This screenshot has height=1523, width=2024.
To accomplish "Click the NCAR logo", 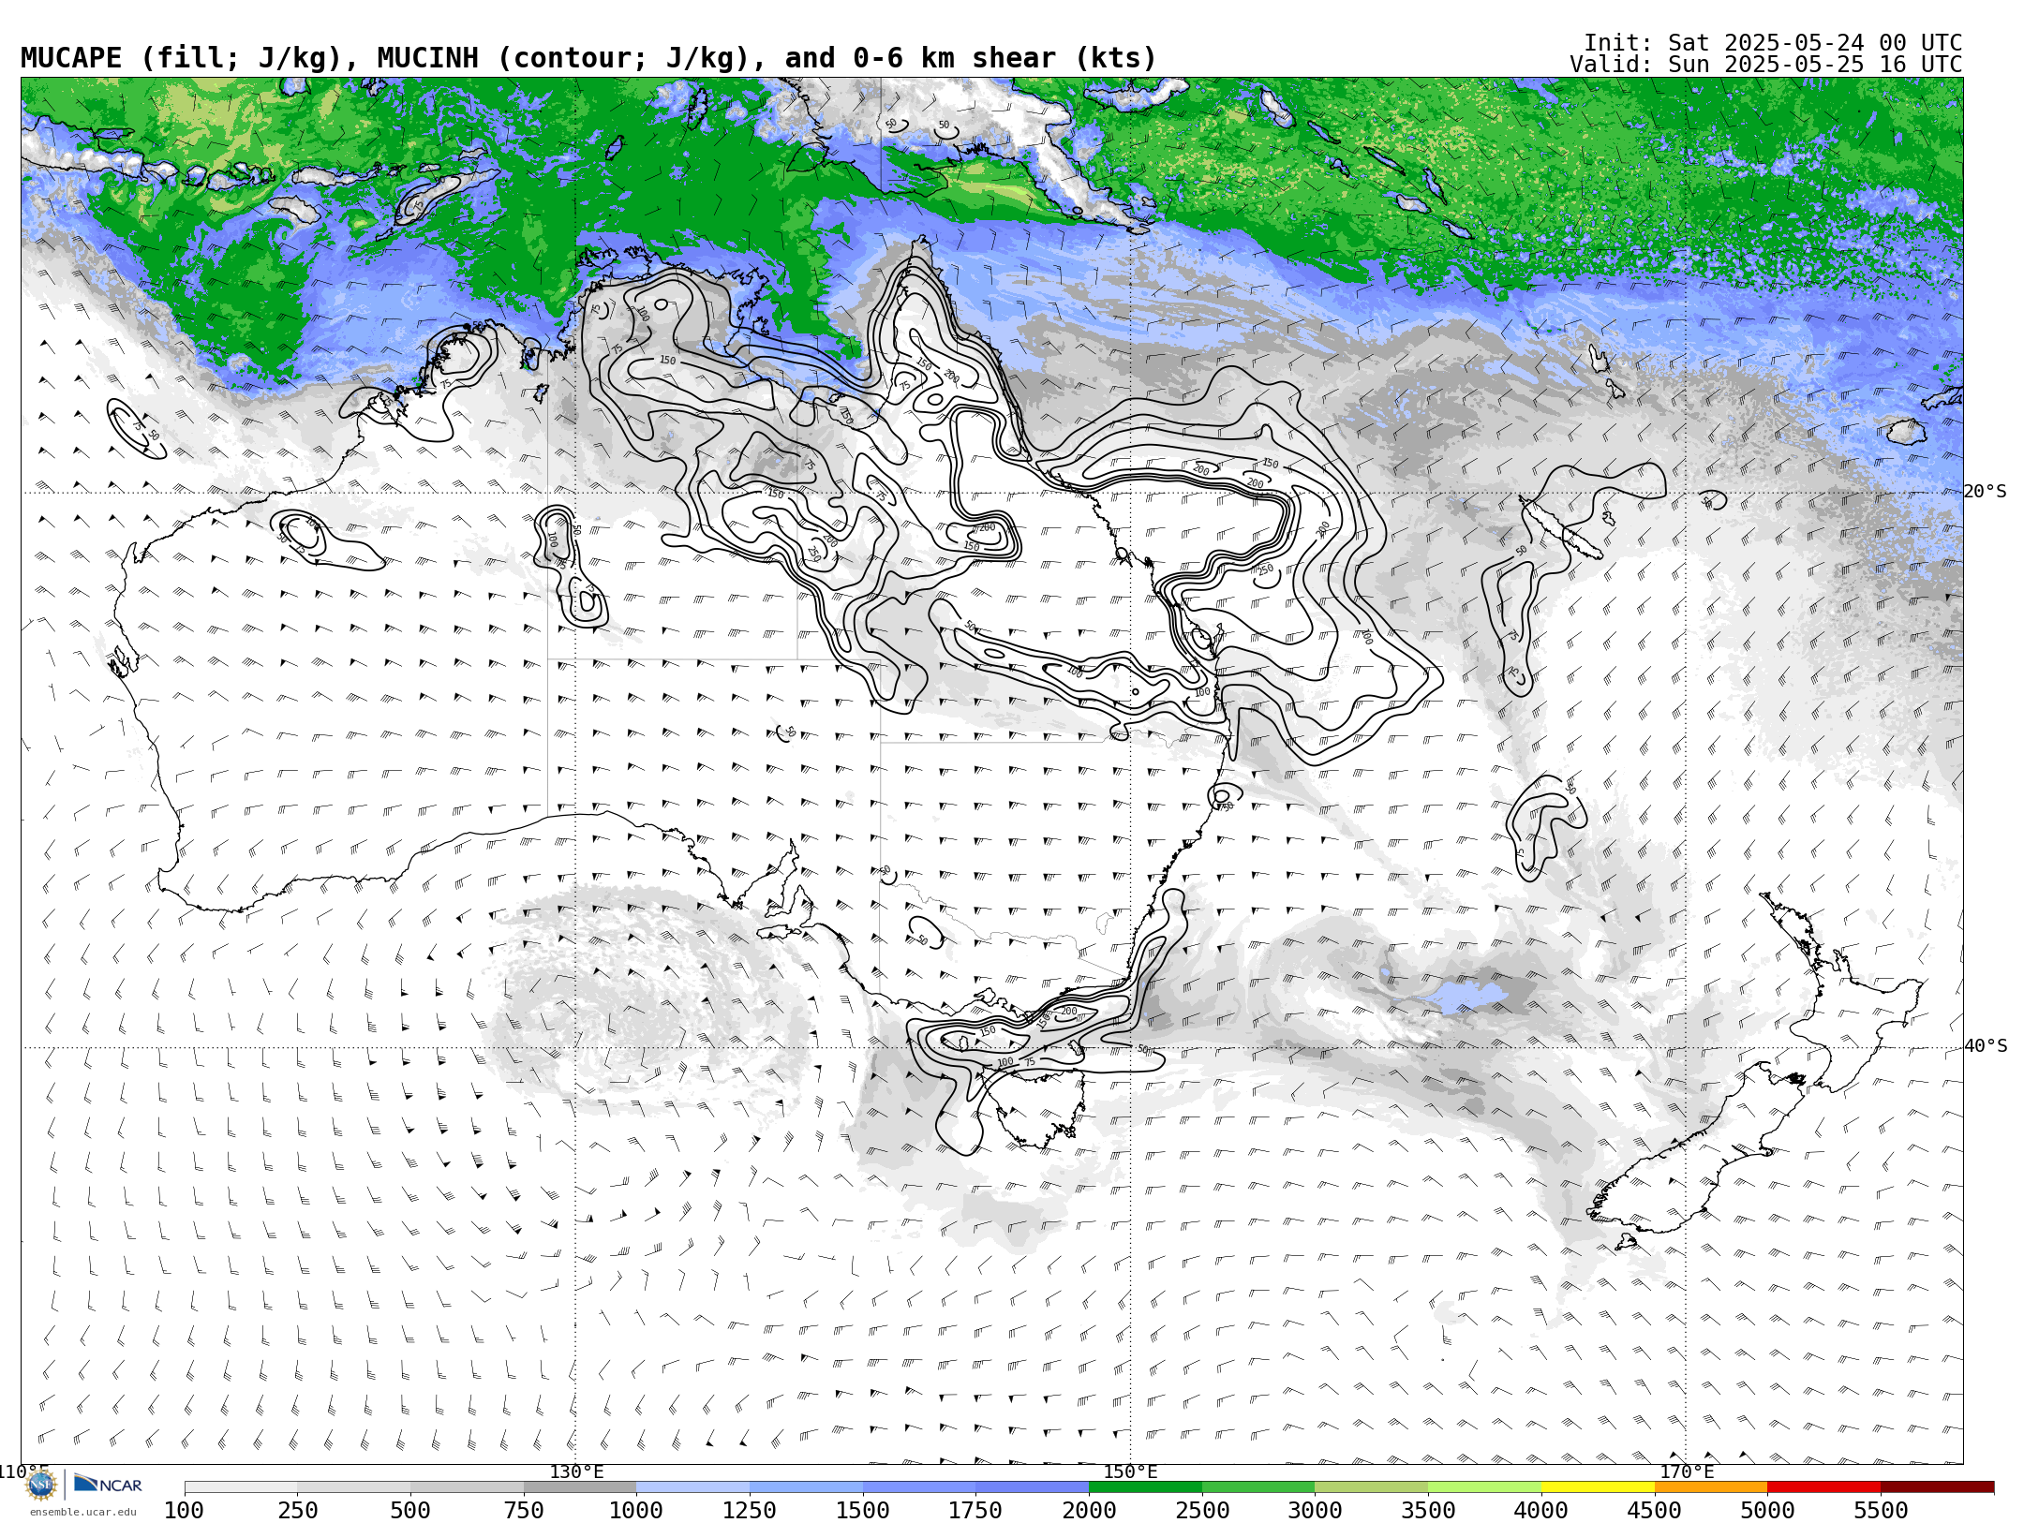I will tap(108, 1484).
